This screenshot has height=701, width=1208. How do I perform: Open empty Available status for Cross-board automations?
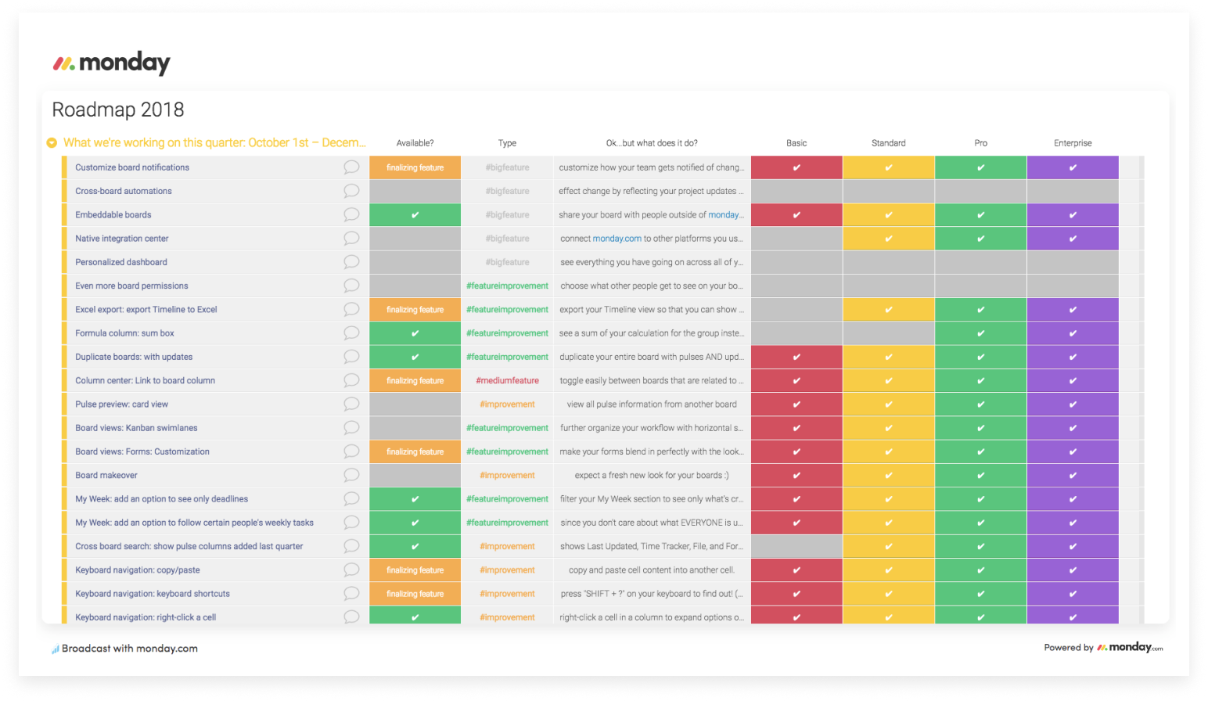(415, 191)
